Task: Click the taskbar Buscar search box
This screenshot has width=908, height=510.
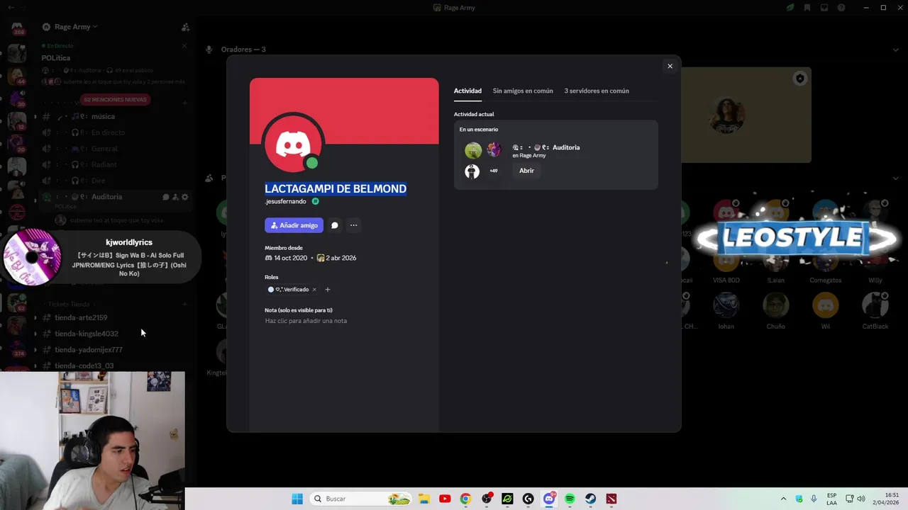Action: point(362,499)
